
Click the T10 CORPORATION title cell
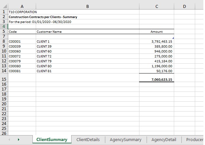[x=22, y=12]
